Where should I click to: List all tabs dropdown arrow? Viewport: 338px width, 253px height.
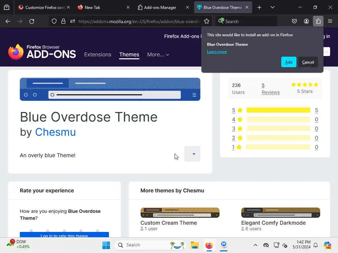pyautogui.click(x=272, y=7)
